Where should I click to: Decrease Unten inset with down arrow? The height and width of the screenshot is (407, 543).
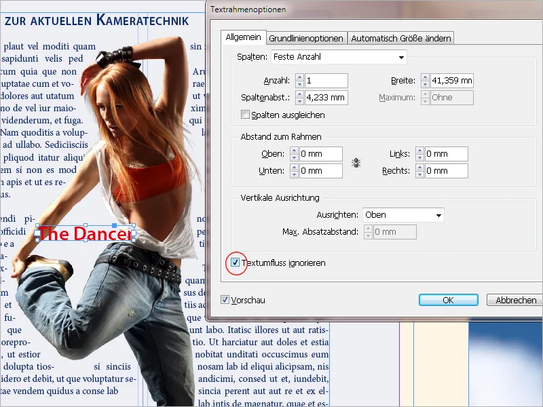pyautogui.click(x=295, y=174)
